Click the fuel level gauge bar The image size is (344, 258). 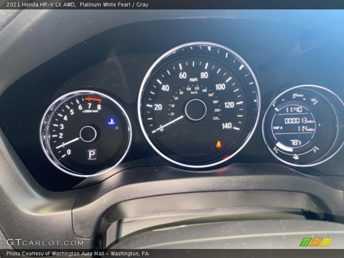[285, 147]
